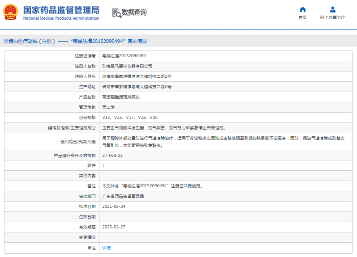Click the model spec V13、V15、V17、V18、V20 value
357x257 pixels.
click(x=130, y=118)
